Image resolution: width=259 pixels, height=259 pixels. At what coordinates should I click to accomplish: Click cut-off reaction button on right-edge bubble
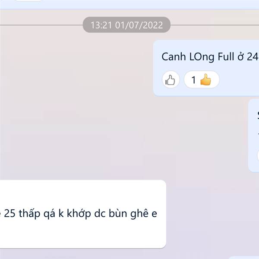pyautogui.click(x=258, y=155)
